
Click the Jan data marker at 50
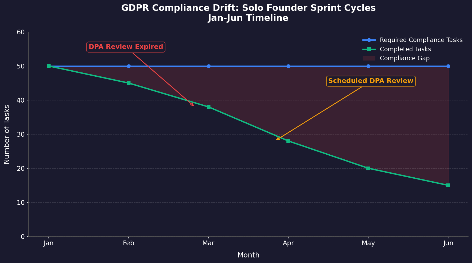click(x=49, y=66)
